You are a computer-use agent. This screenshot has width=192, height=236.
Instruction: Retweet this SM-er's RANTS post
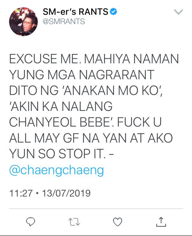click(74, 222)
